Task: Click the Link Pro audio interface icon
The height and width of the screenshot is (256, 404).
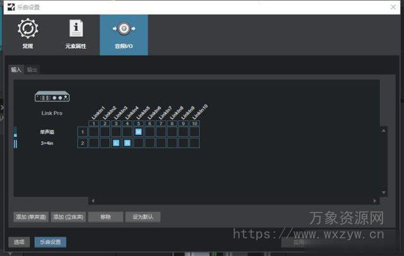Action: (x=52, y=96)
